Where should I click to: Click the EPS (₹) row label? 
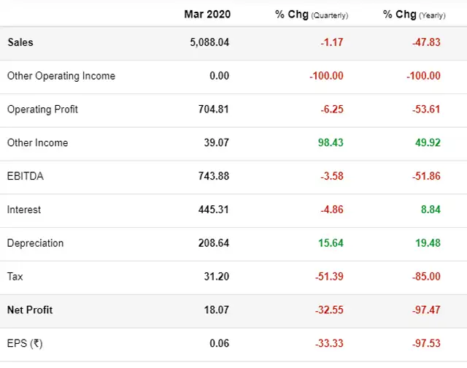pos(25,344)
